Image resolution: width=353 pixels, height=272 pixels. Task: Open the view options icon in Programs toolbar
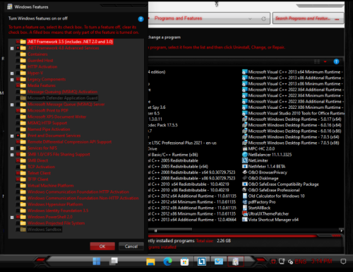[317, 61]
